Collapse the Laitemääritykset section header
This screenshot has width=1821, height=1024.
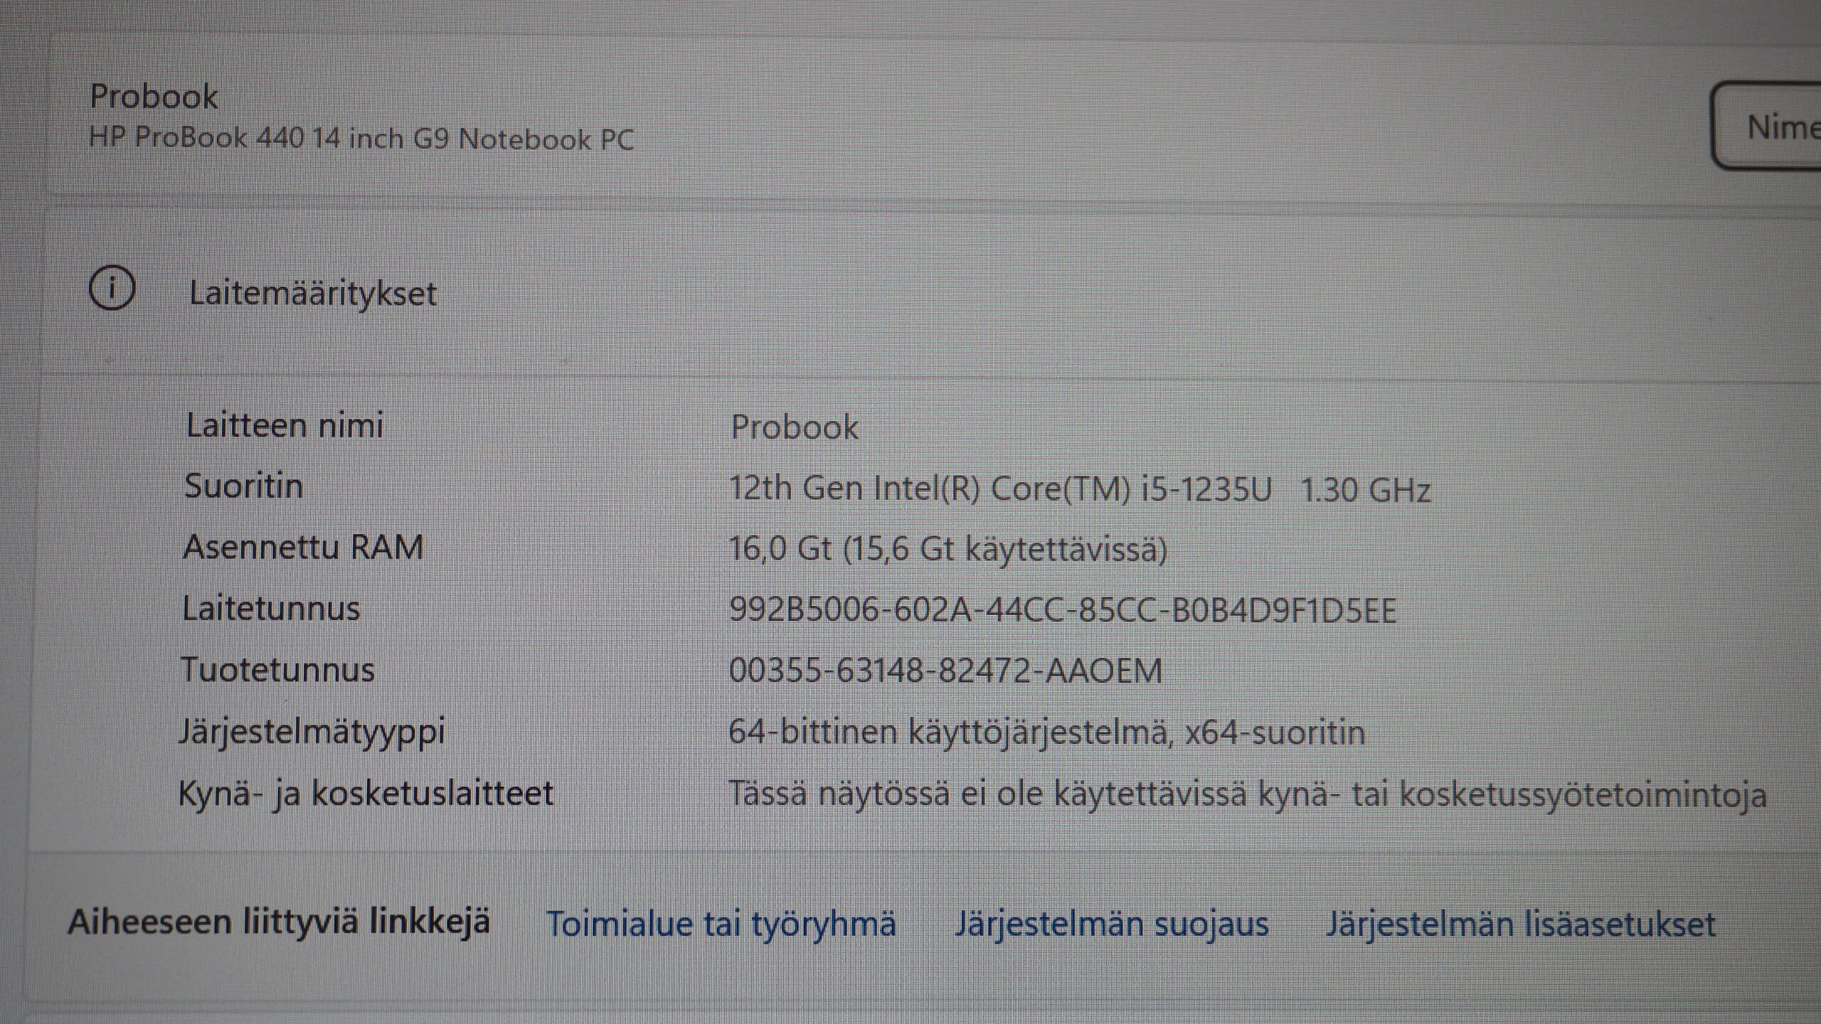pyautogui.click(x=313, y=293)
